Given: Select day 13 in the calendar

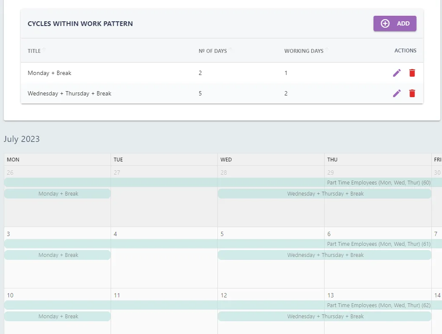Looking at the screenshot, I should [x=331, y=295].
